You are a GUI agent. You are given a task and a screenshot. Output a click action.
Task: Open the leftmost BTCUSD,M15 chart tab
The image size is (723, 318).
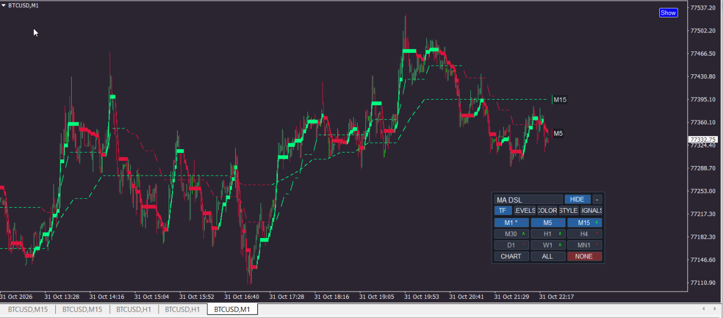(x=28, y=310)
